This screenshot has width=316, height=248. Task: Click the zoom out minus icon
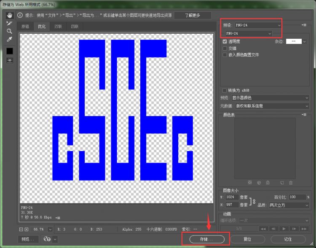(x=21, y=229)
